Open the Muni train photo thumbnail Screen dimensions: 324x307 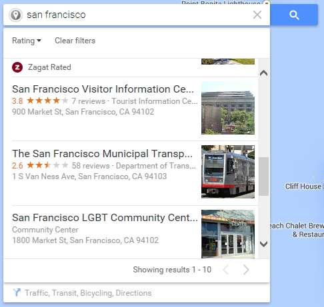(x=228, y=172)
